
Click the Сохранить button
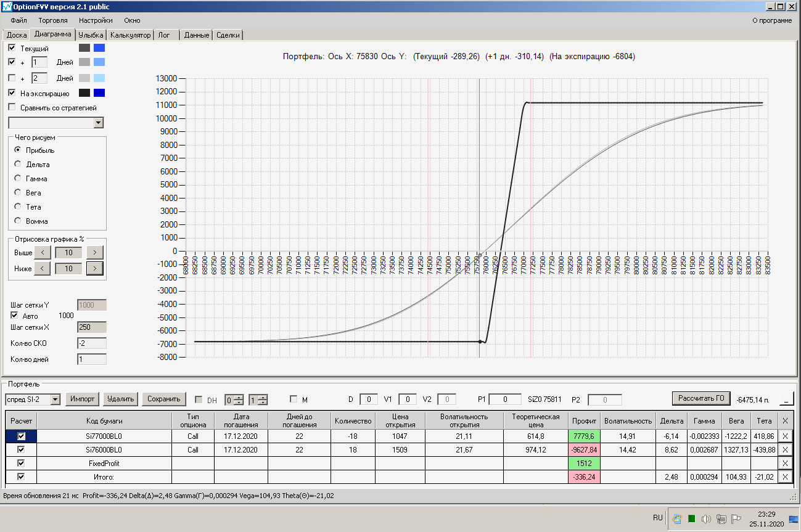(x=164, y=399)
